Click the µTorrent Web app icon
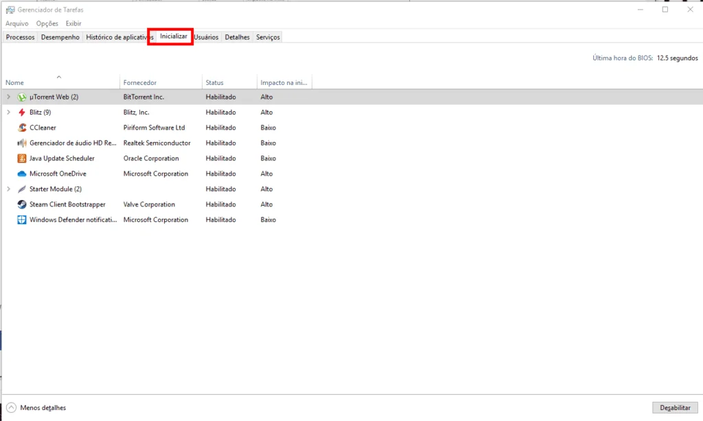Image resolution: width=703 pixels, height=421 pixels. 21,97
